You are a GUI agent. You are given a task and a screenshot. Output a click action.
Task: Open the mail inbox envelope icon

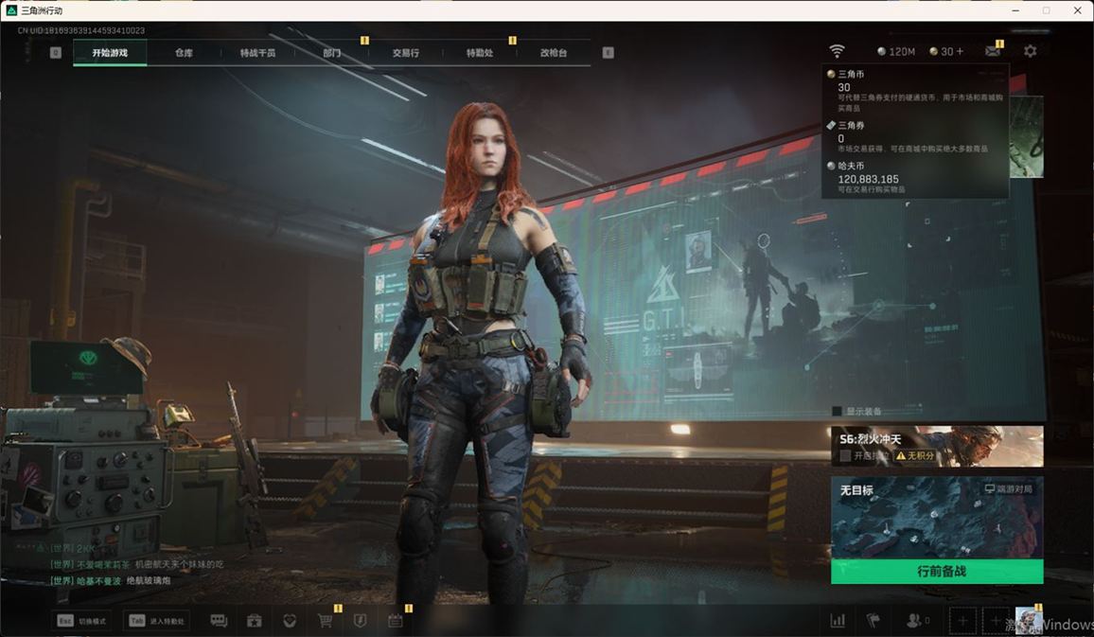point(992,51)
